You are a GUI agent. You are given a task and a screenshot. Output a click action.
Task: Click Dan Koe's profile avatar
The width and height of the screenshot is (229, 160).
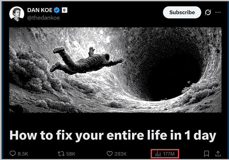click(x=17, y=14)
